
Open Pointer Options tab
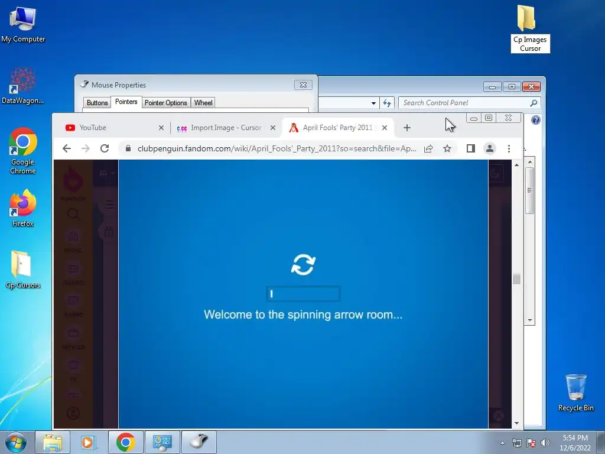[x=165, y=103]
